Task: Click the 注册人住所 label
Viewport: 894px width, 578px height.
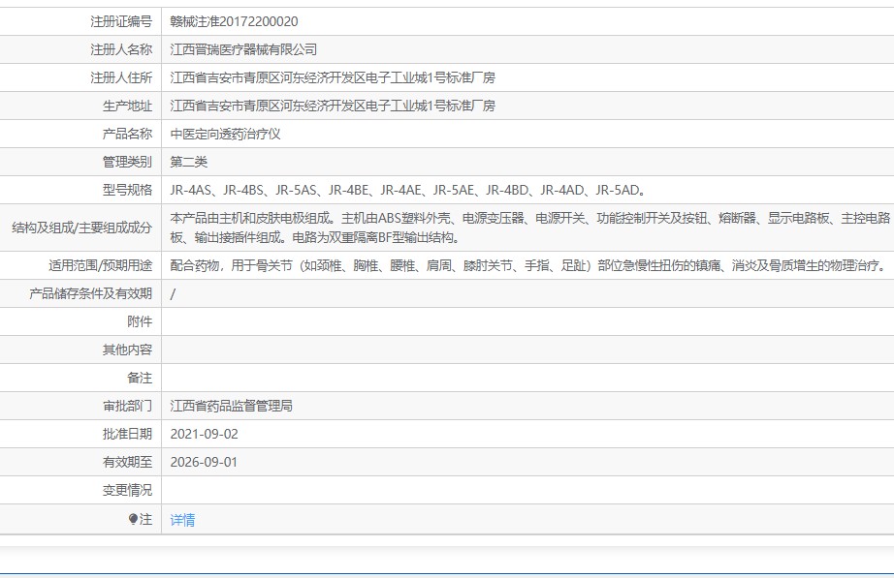Action: 121,77
